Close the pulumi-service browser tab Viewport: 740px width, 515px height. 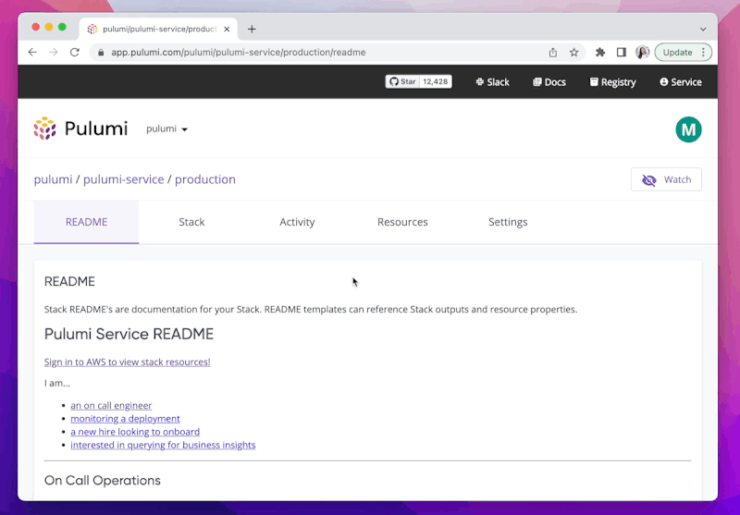coord(227,30)
